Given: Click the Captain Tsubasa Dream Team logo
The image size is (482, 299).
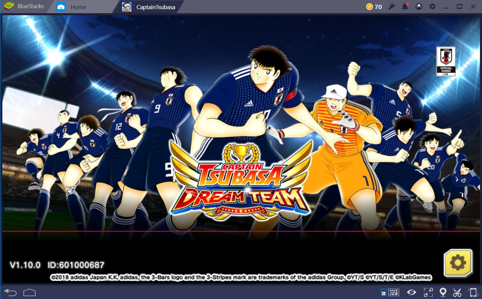Looking at the screenshot, I should [x=241, y=181].
